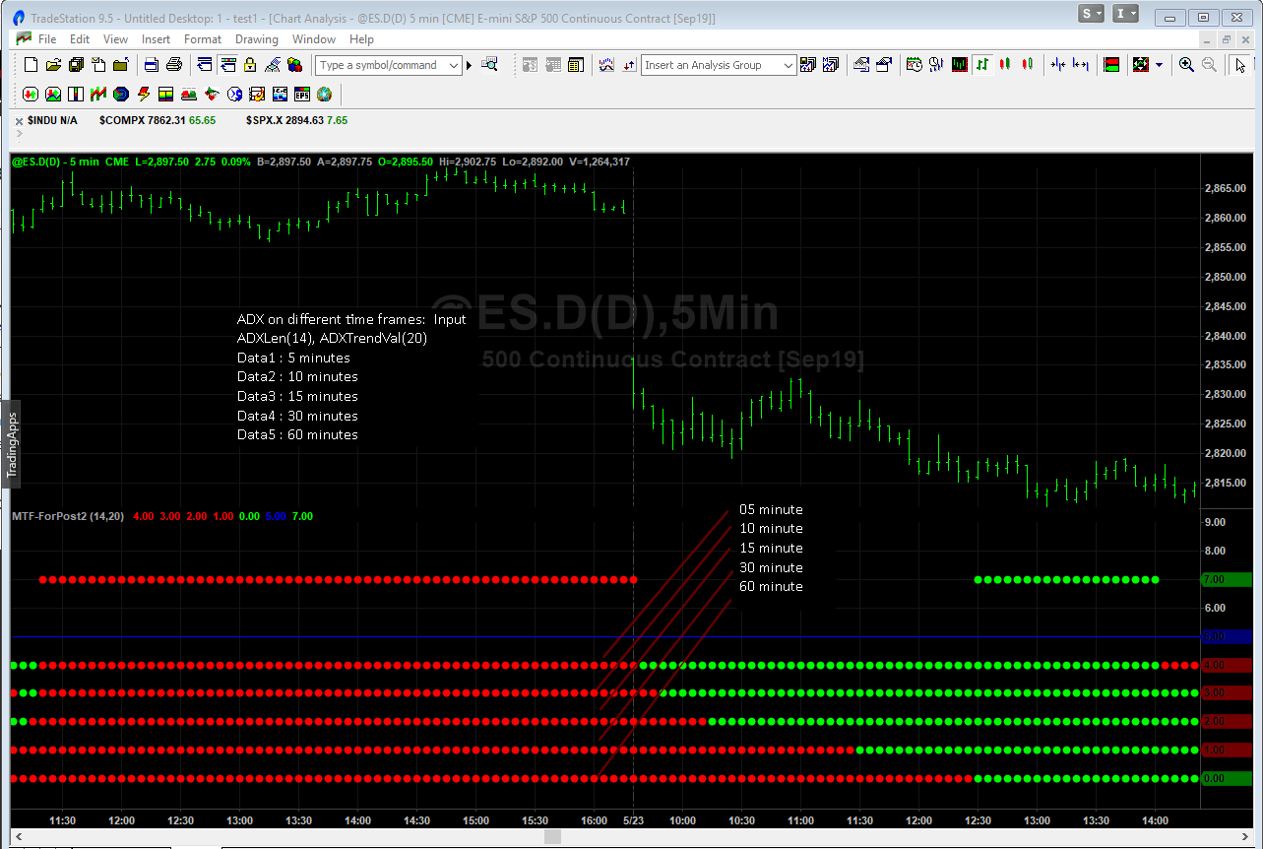Click the printer icon in toolbar
Viewport: 1263px width, 849px height.
point(174,65)
